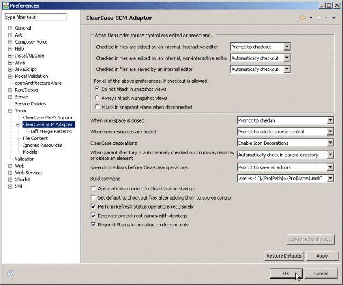
Task: Click the Preferences window title icon
Action: pos(6,5)
